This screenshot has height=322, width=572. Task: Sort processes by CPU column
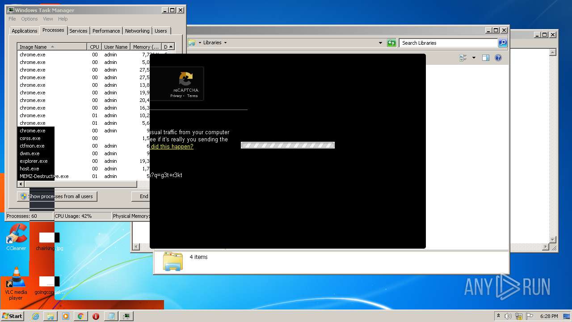point(94,47)
